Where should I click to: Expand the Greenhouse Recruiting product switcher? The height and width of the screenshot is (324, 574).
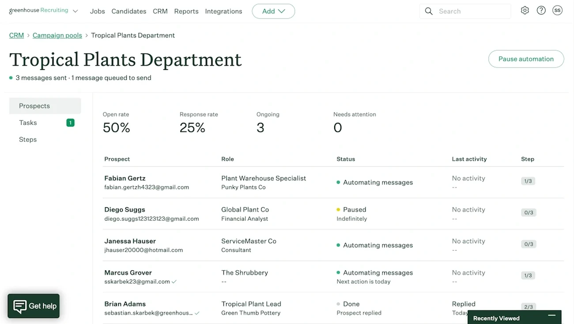[75, 11]
